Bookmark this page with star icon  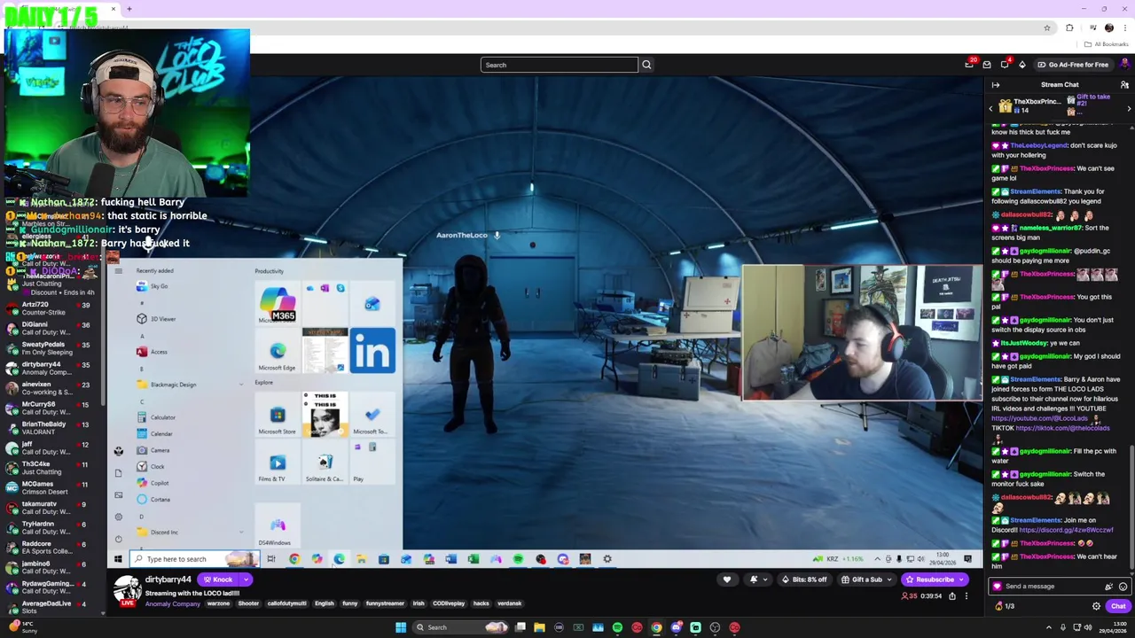click(x=1047, y=28)
